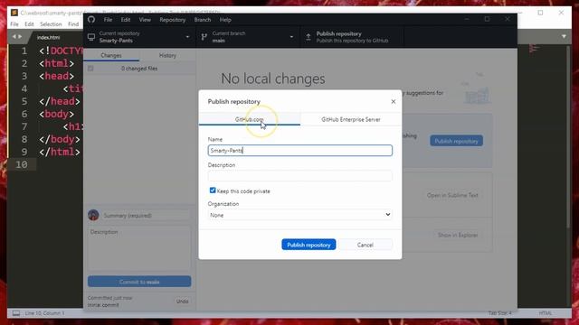Click Tab Size 4 in status bar
This screenshot has height=325, width=579.
pos(499,313)
